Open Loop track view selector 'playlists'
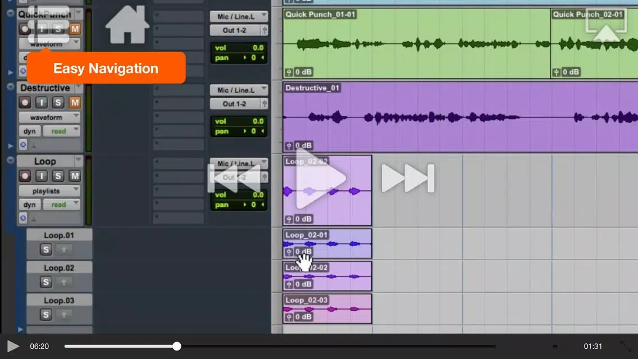The image size is (638, 359). coord(49,190)
